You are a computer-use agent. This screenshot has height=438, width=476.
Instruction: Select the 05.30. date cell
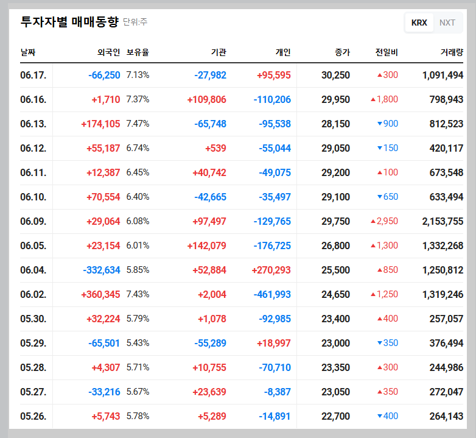[x=33, y=319]
